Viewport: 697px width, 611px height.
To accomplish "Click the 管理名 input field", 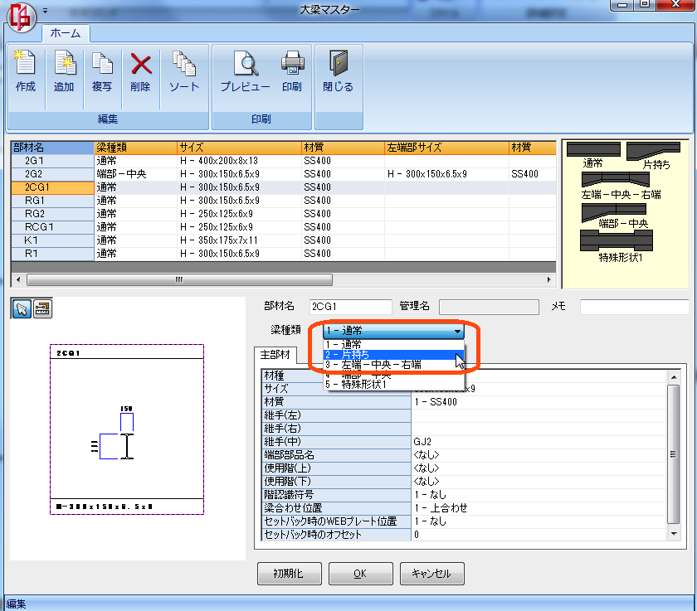I will (489, 307).
